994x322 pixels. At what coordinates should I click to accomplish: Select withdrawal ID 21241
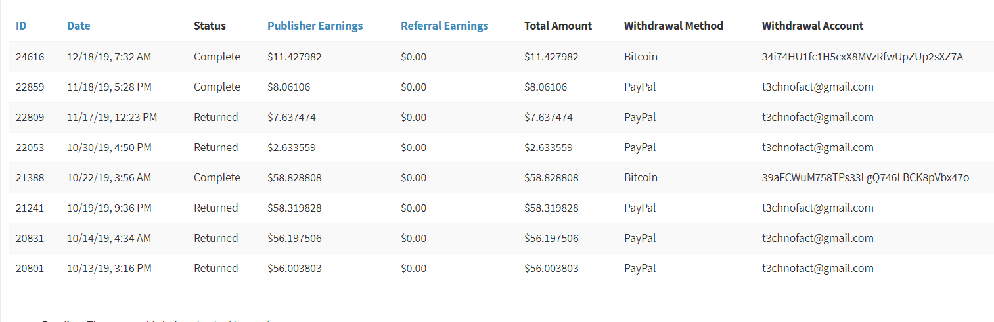(30, 208)
